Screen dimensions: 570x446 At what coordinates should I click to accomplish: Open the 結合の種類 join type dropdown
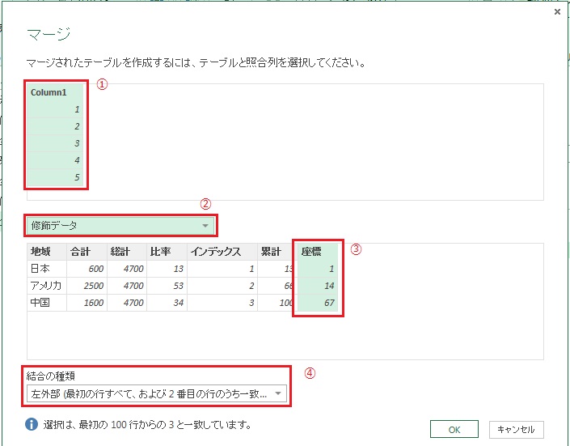click(x=157, y=393)
